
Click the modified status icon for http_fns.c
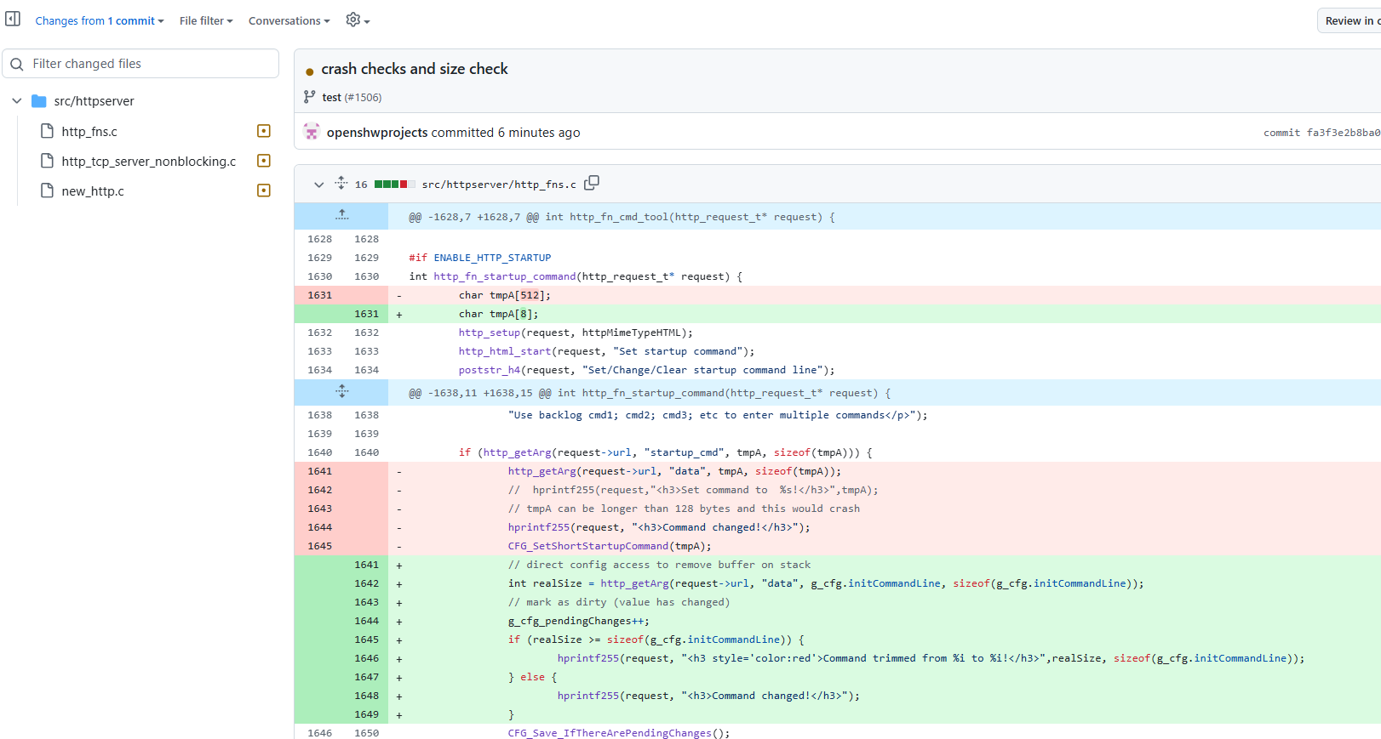click(x=264, y=131)
